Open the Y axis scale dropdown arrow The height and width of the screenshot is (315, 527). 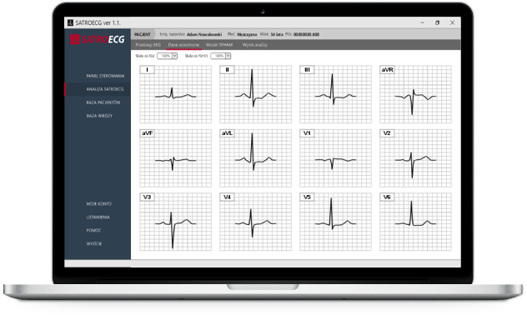pyautogui.click(x=228, y=56)
